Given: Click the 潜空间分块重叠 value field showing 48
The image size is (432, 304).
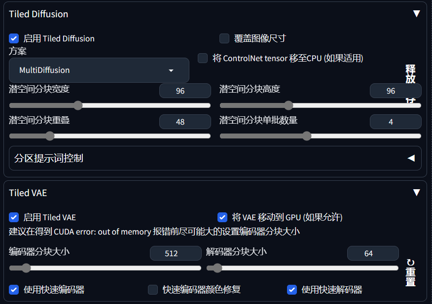Looking at the screenshot, I should pos(185,122).
